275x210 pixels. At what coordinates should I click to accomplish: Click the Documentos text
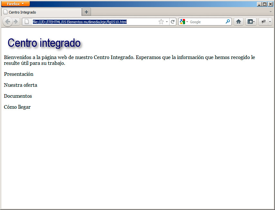tap(18, 96)
